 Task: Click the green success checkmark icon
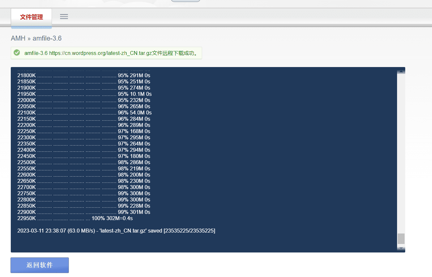[17, 53]
